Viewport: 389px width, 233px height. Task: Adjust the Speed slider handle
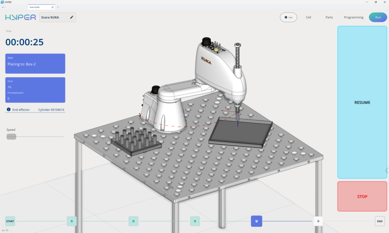click(11, 136)
